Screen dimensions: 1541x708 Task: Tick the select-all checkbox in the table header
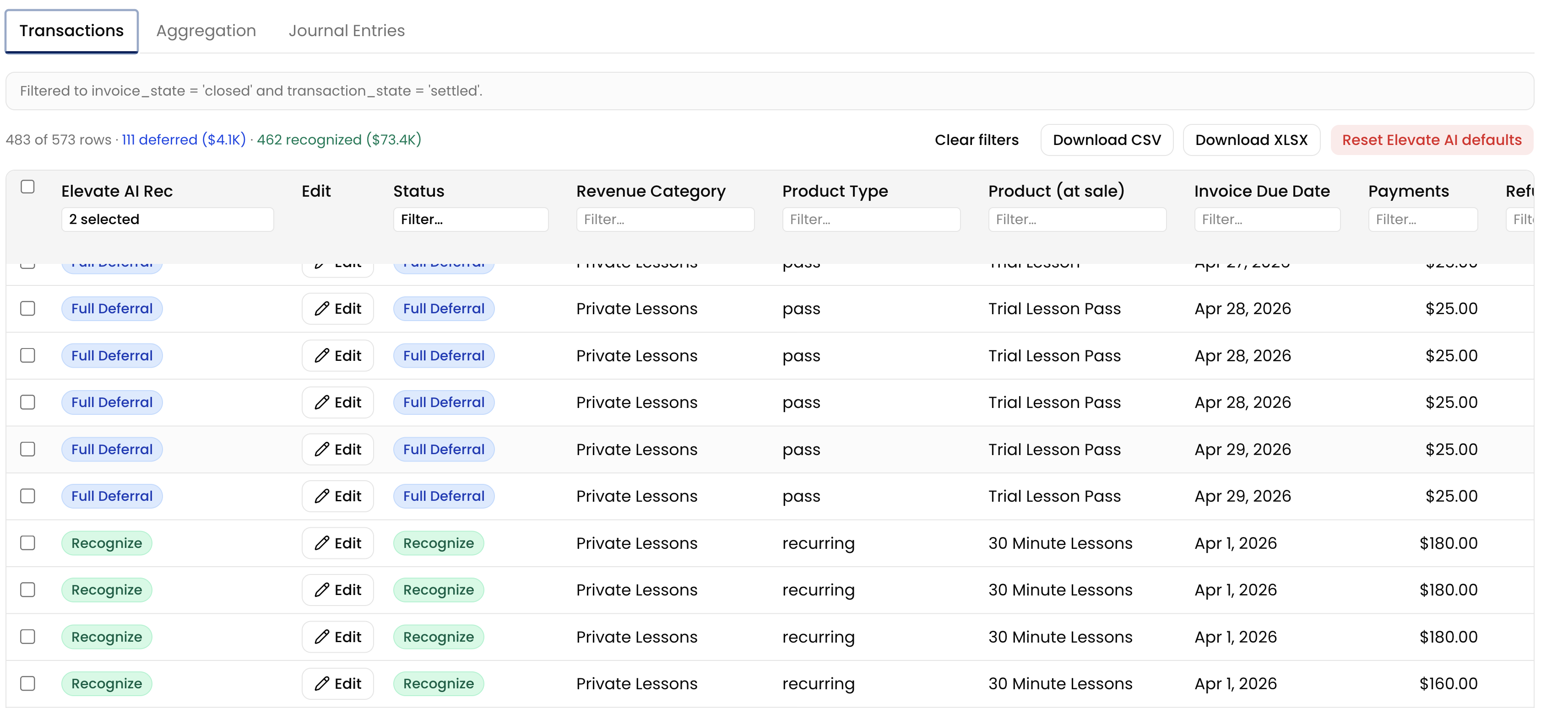[27, 187]
